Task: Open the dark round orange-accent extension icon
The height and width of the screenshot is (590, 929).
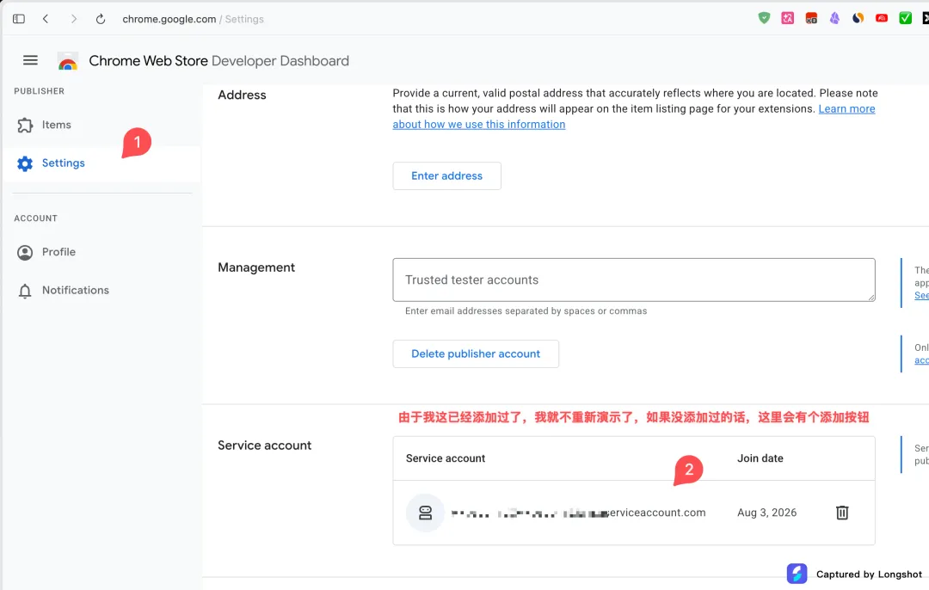Action: pos(858,18)
